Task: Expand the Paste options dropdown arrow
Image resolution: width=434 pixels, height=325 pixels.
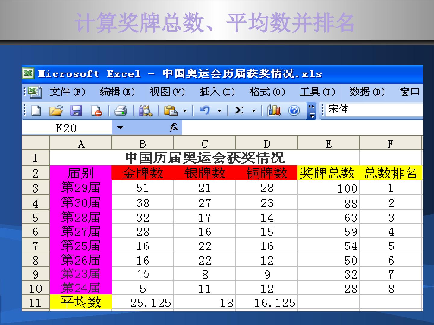Action: [x=185, y=111]
